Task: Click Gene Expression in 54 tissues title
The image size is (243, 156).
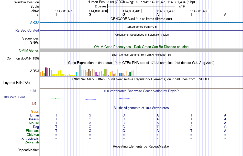Action: click(x=141, y=63)
